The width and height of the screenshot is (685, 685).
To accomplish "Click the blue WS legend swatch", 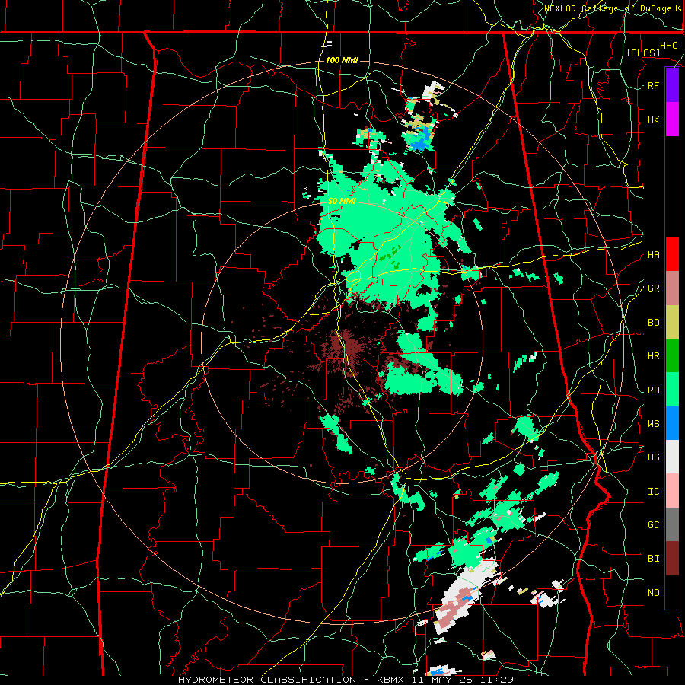I will tap(672, 423).
